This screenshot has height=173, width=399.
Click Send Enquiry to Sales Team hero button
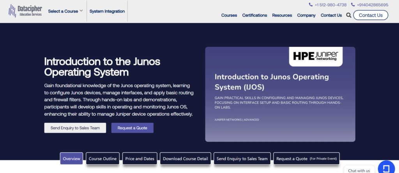(x=75, y=128)
